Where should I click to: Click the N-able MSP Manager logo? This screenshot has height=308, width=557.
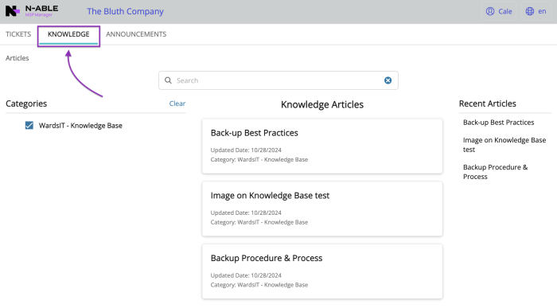tap(32, 11)
